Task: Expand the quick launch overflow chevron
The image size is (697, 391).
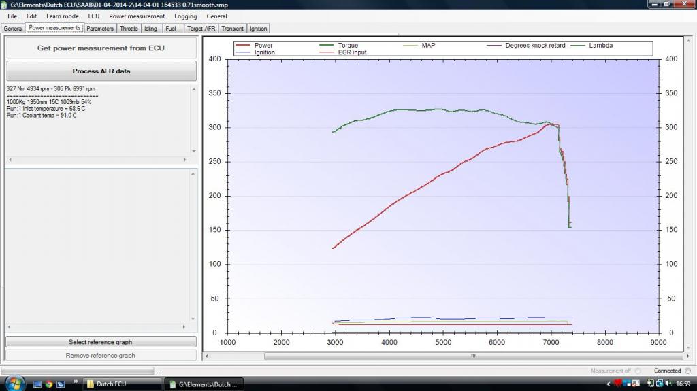Action: coord(75,382)
